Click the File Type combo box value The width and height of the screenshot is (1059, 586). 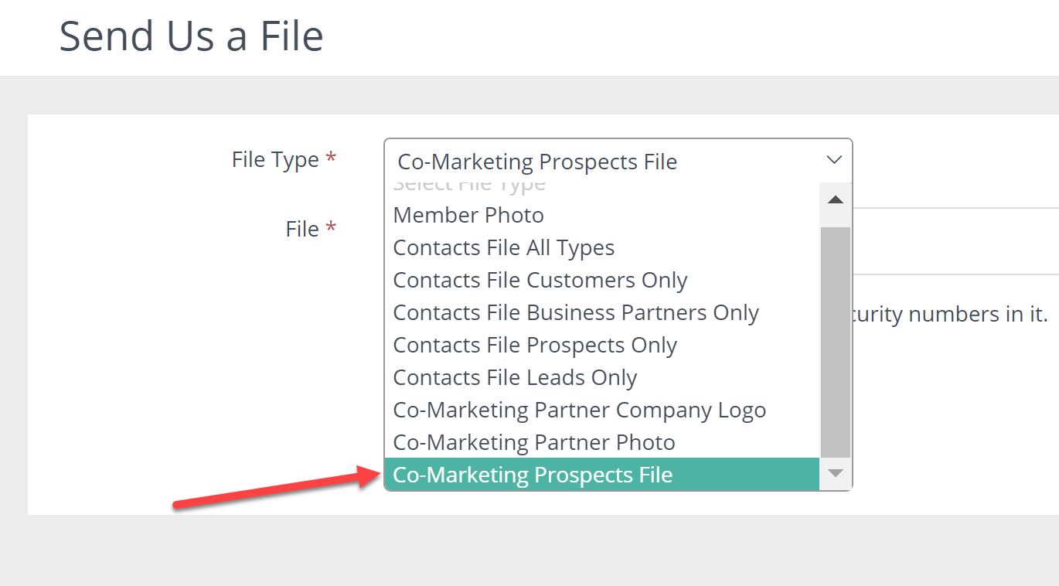click(x=537, y=162)
